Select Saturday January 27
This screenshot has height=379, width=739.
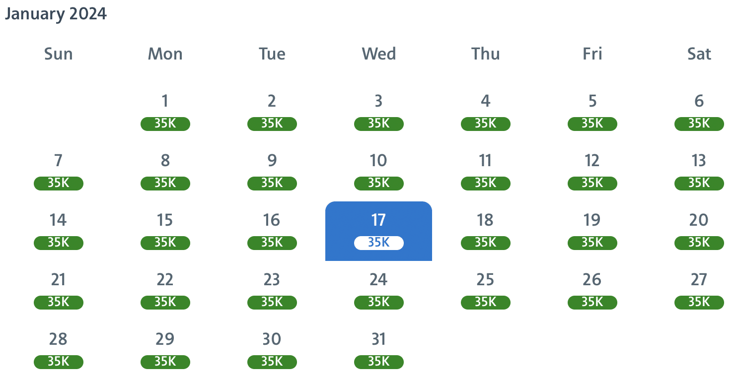[x=699, y=280]
